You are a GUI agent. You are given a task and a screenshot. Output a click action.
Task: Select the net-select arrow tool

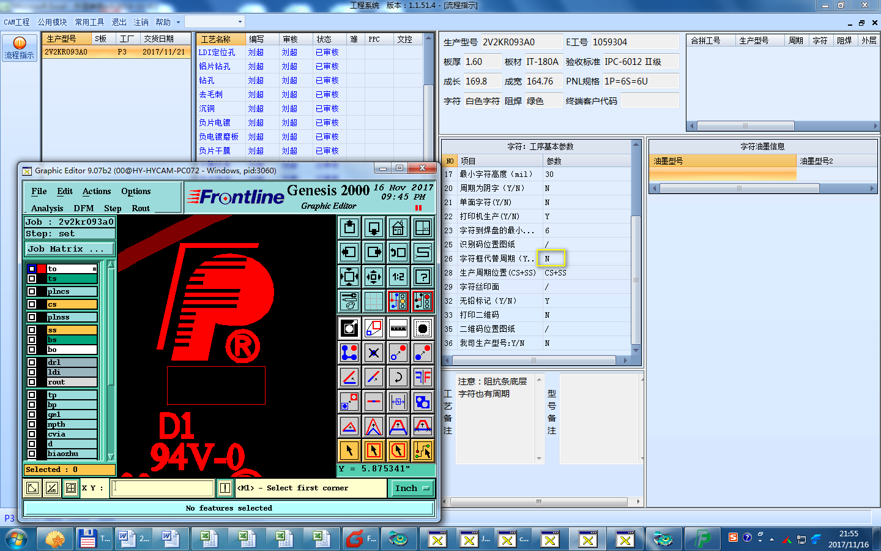pyautogui.click(x=423, y=451)
